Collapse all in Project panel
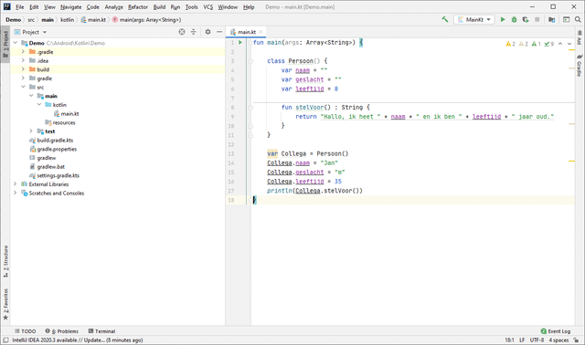Viewport: 585px width, 345px height. (193, 32)
